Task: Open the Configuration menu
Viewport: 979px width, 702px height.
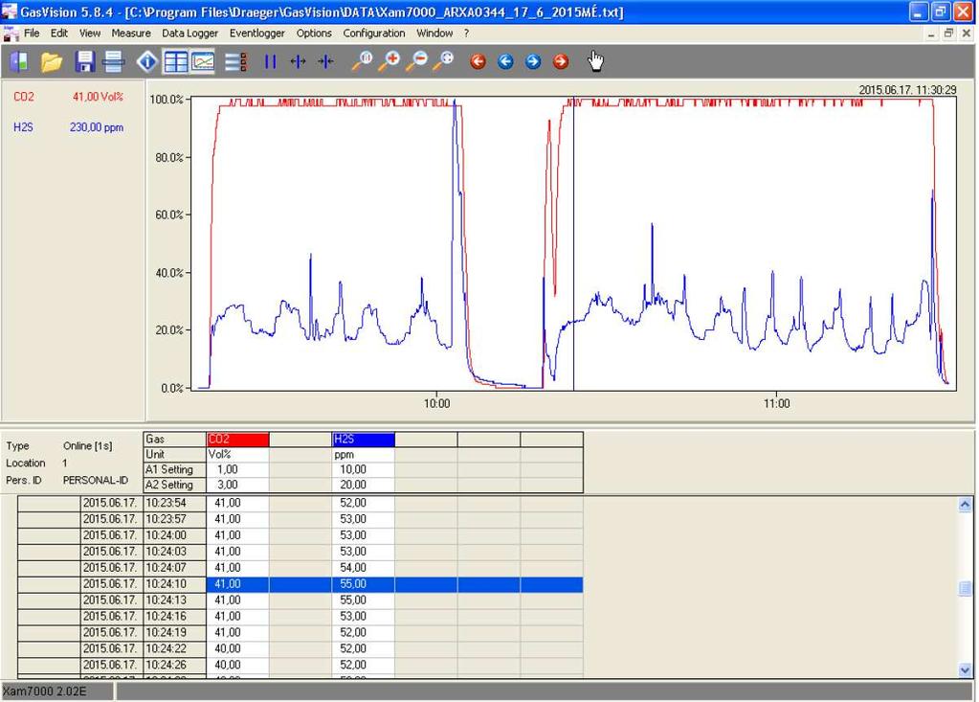Action: click(374, 34)
